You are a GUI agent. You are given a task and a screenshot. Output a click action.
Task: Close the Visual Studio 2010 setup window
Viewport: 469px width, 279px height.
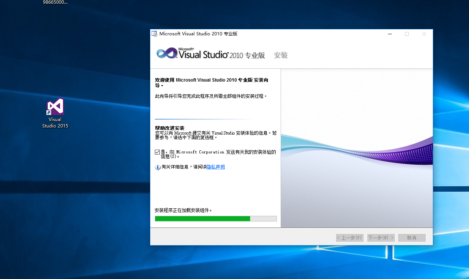coord(424,34)
